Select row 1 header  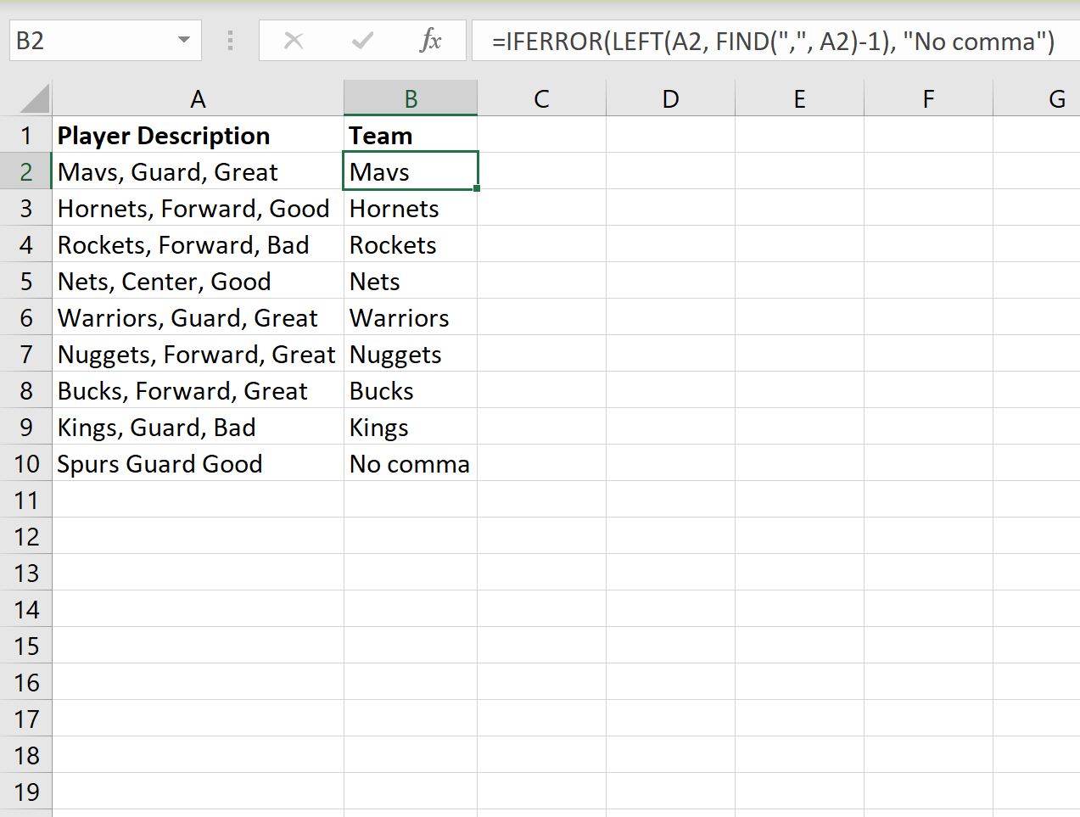click(x=26, y=135)
